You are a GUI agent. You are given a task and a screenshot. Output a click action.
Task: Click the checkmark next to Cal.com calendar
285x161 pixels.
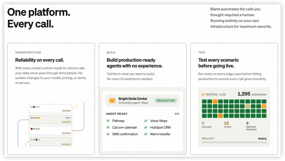(x=108, y=127)
